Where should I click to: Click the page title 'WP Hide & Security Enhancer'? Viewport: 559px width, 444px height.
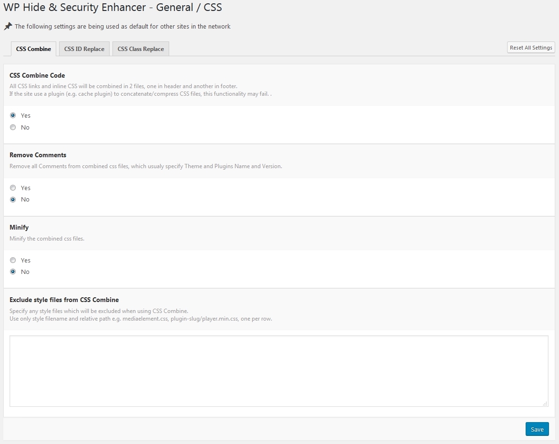tap(112, 7)
